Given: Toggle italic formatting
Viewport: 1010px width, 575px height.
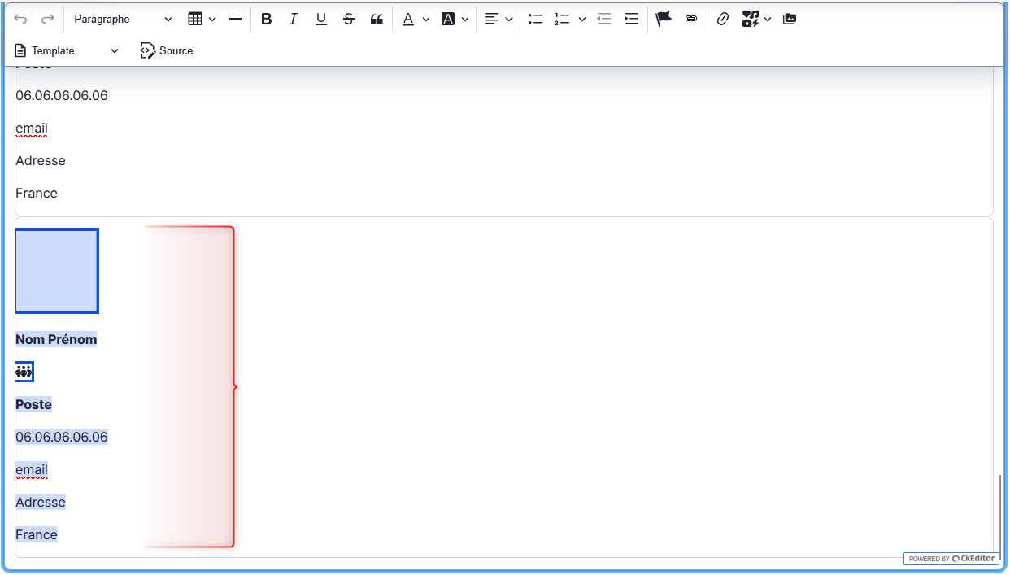Looking at the screenshot, I should click(x=294, y=19).
